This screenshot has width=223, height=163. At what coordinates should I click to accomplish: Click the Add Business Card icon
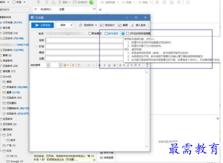point(101,26)
